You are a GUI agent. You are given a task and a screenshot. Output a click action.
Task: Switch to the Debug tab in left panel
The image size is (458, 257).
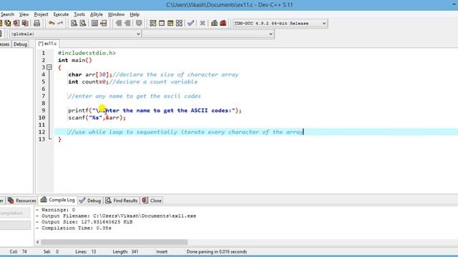point(20,44)
